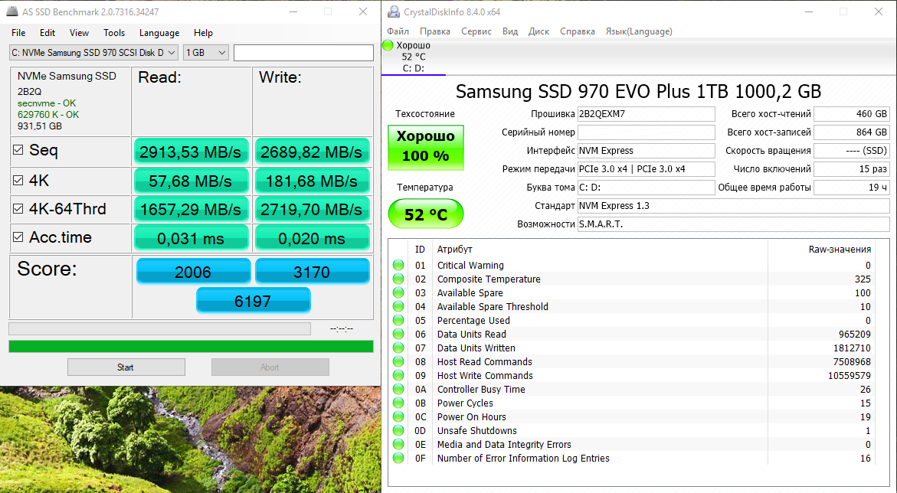Uncheck the Seq benchmark checkbox

click(x=18, y=150)
